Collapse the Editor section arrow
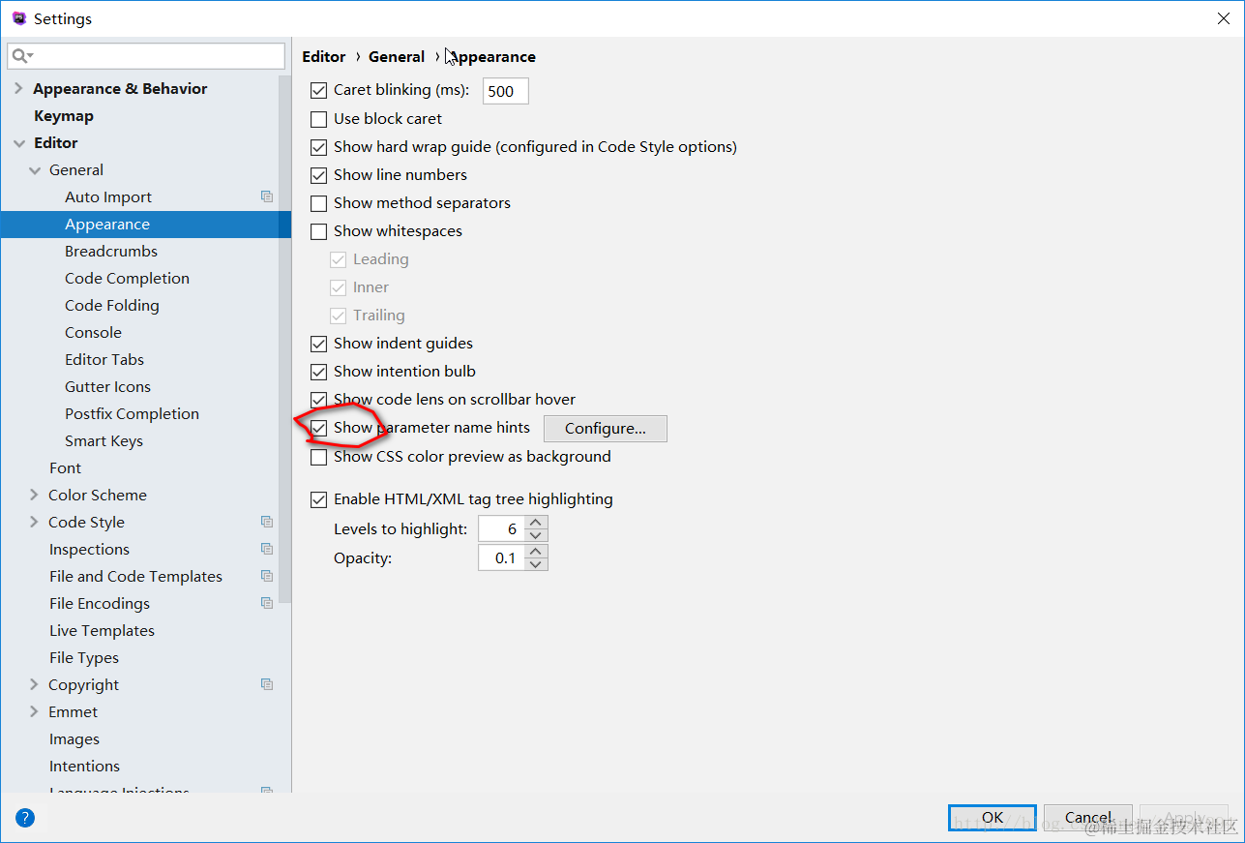 coord(18,142)
